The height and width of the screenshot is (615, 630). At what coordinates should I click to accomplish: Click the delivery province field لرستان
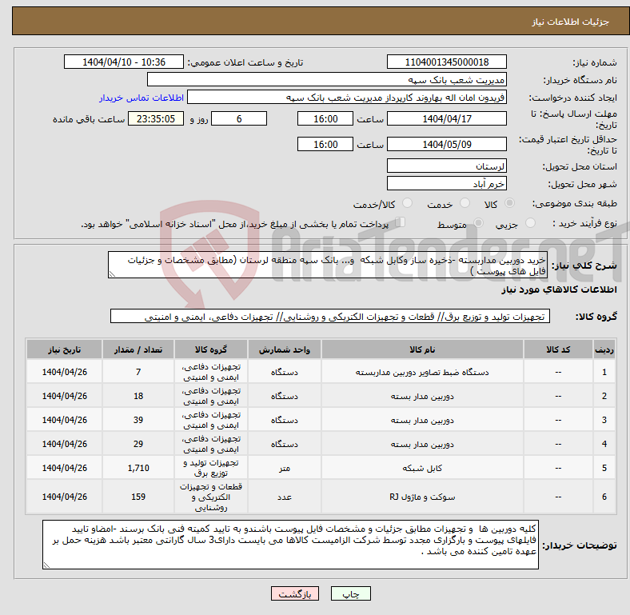tap(446, 166)
